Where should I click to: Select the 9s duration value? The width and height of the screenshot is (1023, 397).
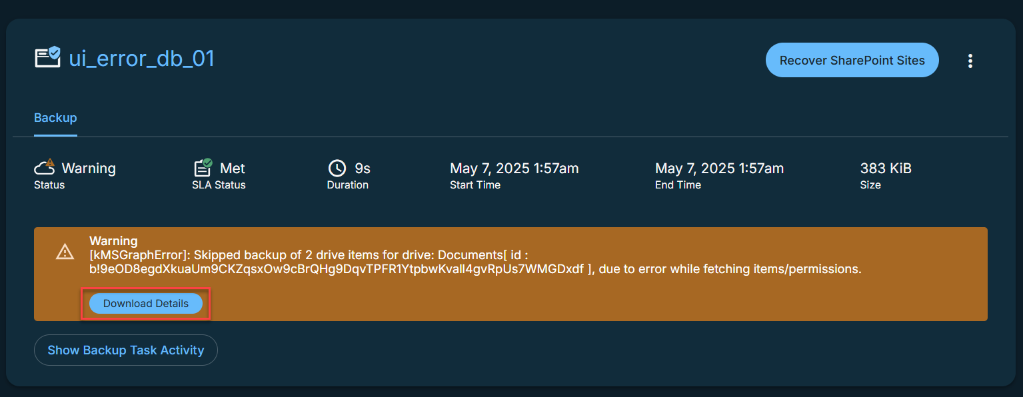[362, 169]
